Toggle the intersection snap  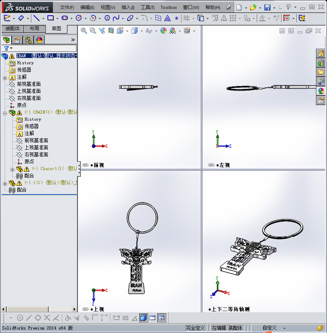pos(47,318)
